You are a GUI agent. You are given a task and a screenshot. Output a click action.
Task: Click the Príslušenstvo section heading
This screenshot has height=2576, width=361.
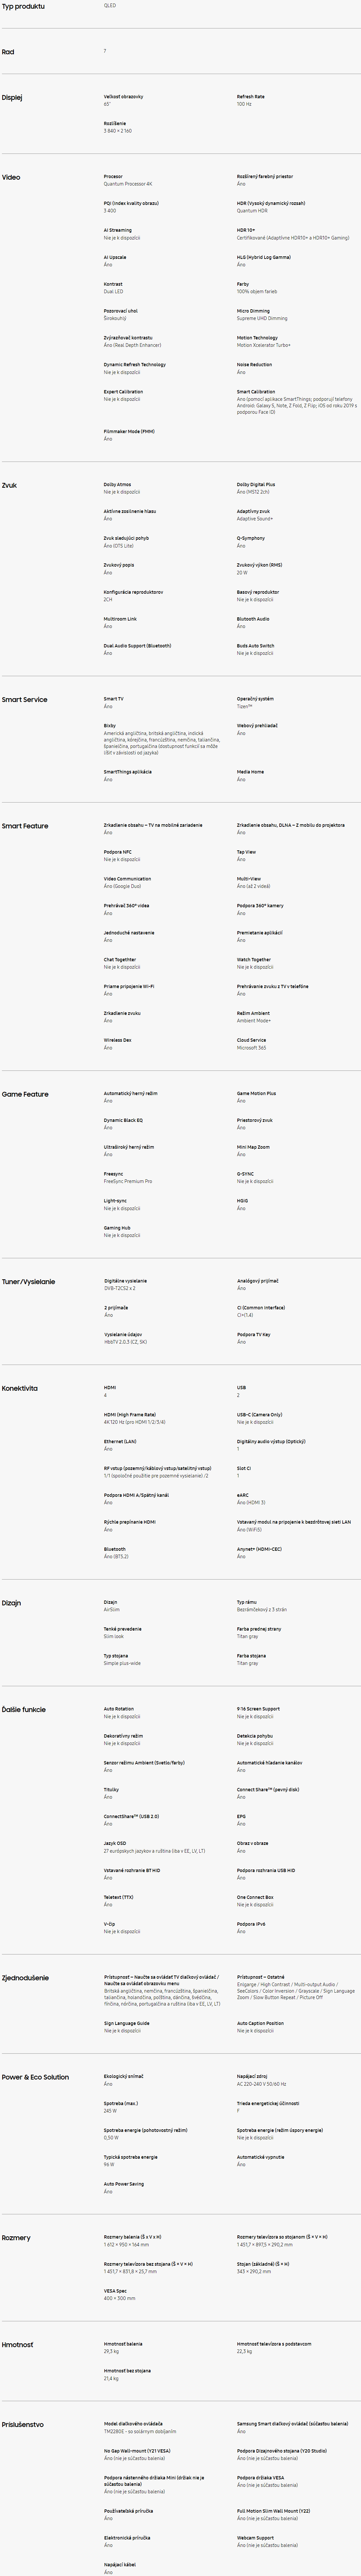point(22,2424)
